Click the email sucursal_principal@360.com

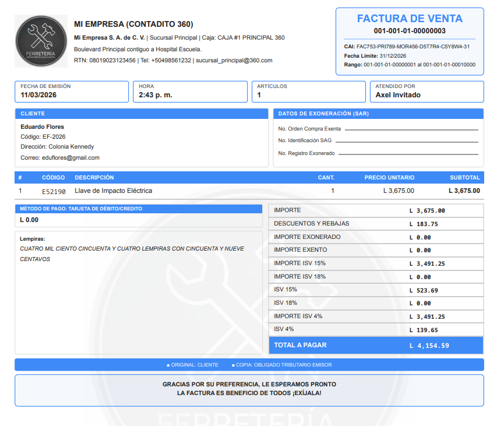[x=234, y=61]
